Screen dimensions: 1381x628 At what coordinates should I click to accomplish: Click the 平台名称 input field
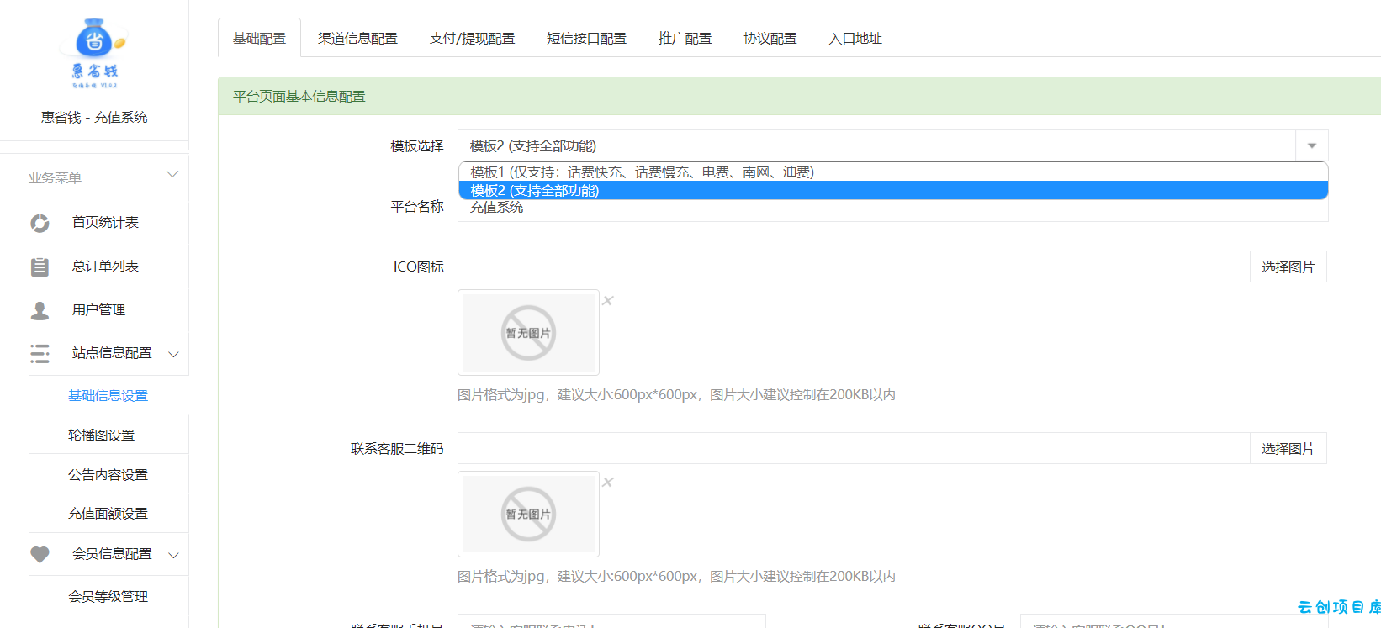(x=892, y=208)
